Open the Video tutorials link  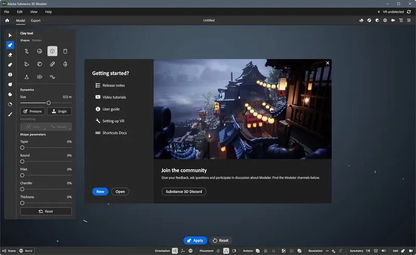click(x=114, y=97)
